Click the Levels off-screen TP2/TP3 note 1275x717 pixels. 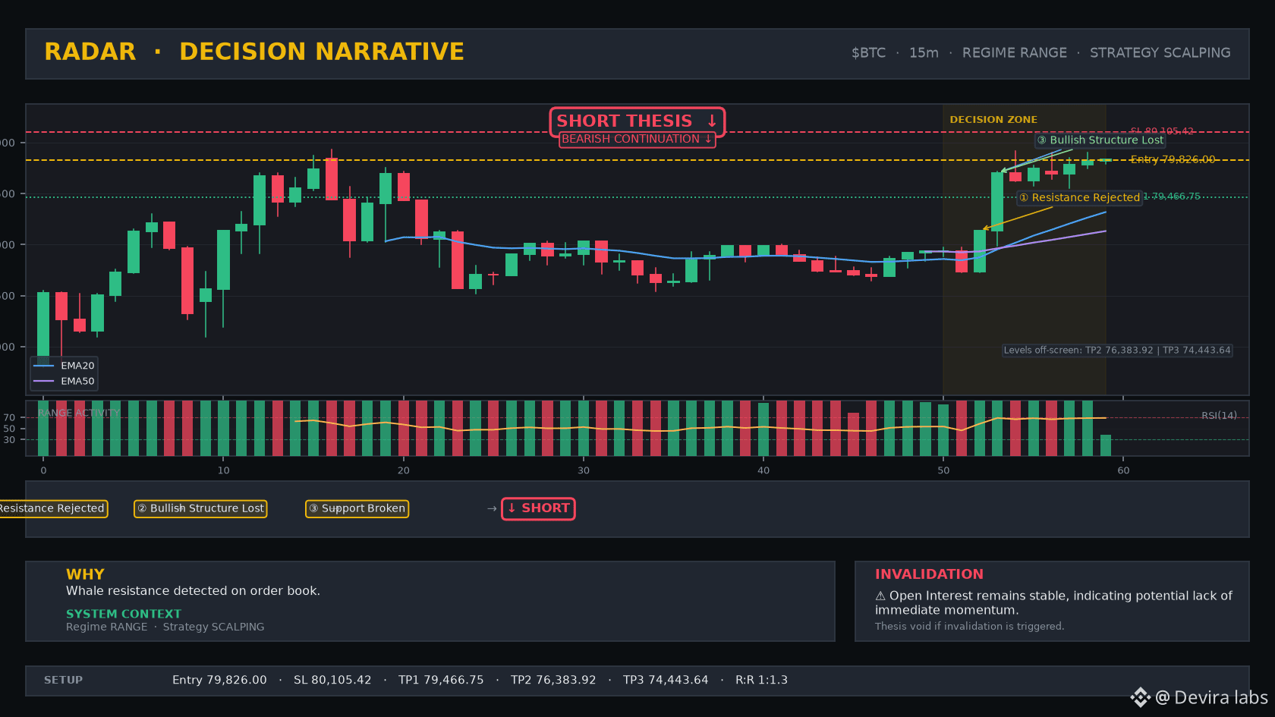click(1117, 351)
